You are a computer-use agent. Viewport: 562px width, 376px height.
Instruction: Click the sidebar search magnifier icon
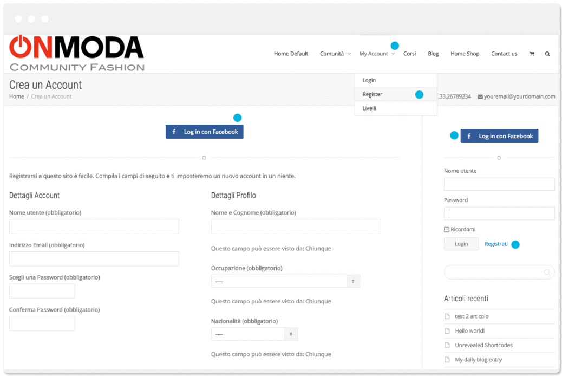pyautogui.click(x=547, y=273)
